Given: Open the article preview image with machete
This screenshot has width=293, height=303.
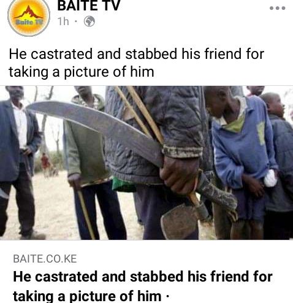Looking at the screenshot, I should tap(146, 163).
